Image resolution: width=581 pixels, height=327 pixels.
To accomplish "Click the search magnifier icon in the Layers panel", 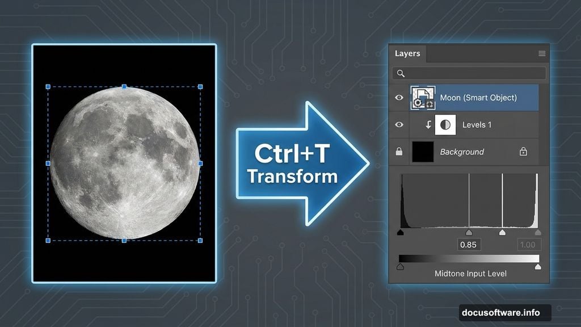I will click(x=401, y=73).
